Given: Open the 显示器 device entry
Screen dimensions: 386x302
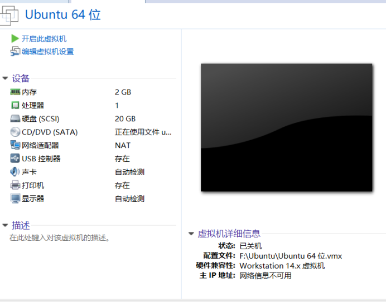Looking at the screenshot, I should [33, 199].
